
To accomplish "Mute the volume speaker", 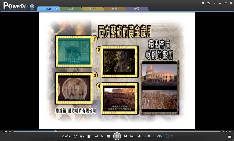I will [139, 136].
